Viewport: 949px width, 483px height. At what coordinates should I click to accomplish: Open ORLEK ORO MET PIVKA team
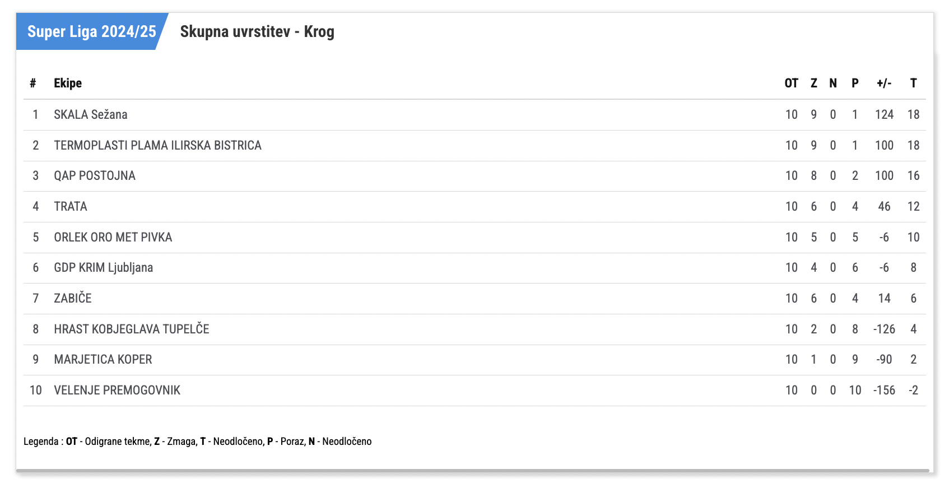click(113, 237)
